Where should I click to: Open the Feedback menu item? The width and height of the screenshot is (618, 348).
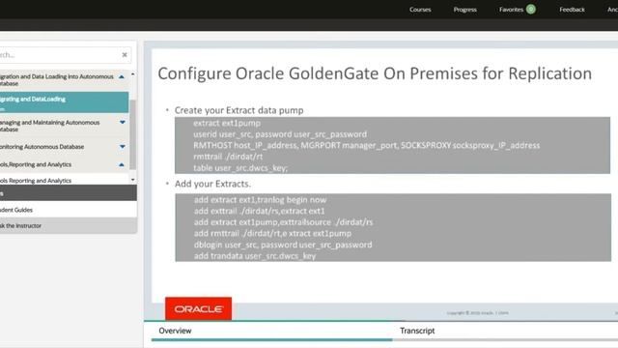[x=572, y=10]
